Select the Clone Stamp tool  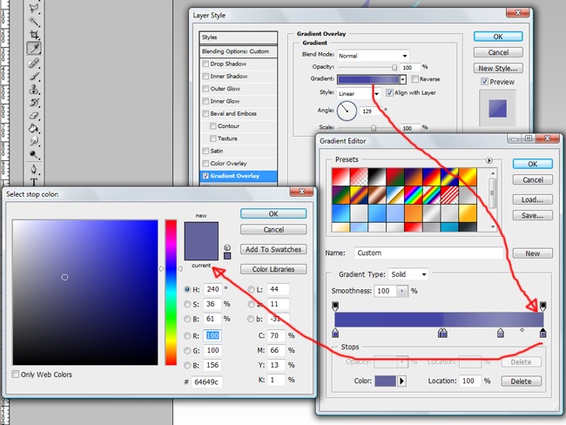(34, 89)
